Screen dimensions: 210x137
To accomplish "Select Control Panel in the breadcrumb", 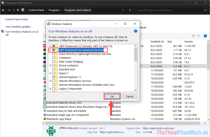I will (x=36, y=10).
